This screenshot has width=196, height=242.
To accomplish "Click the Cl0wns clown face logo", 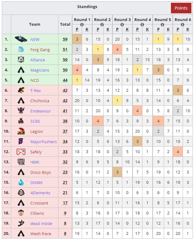I will pyautogui.click(x=21, y=213).
